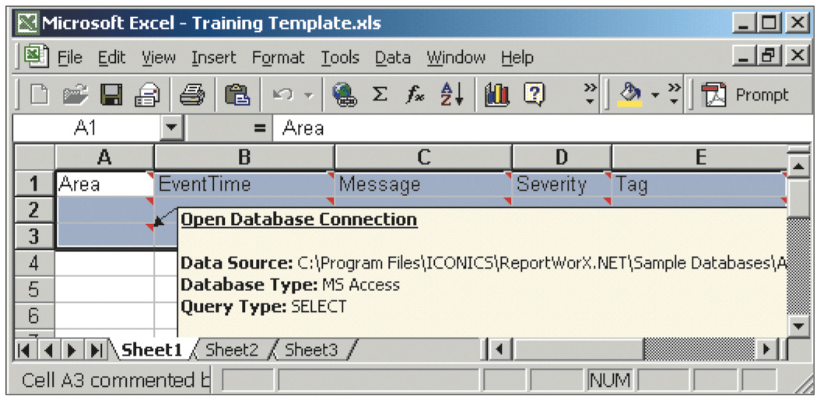Open the Chart Wizard icon
The height and width of the screenshot is (400, 820).
[497, 96]
